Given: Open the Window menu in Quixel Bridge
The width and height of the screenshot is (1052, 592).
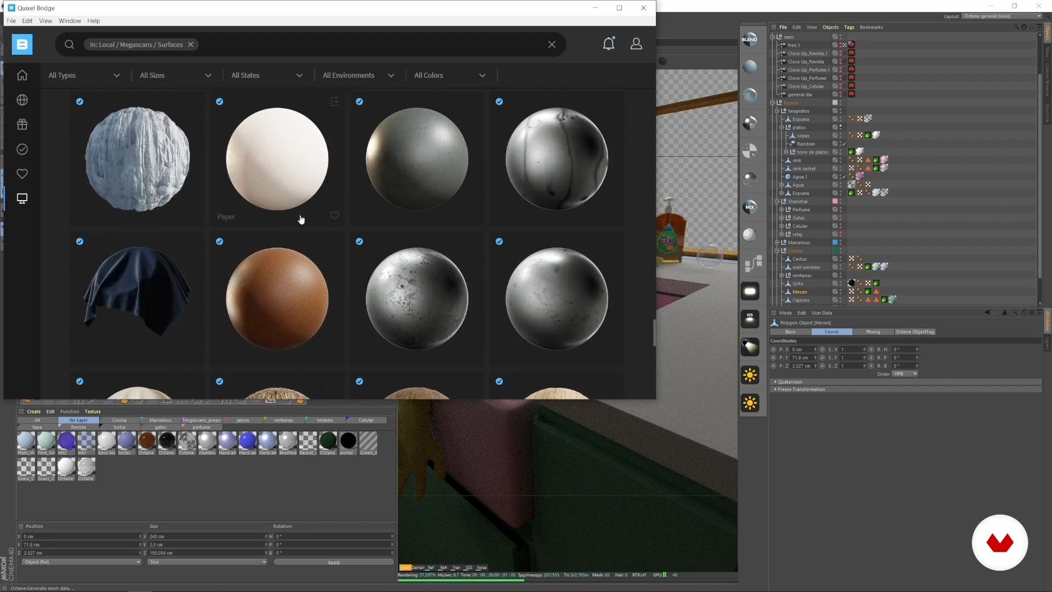Looking at the screenshot, I should [70, 21].
